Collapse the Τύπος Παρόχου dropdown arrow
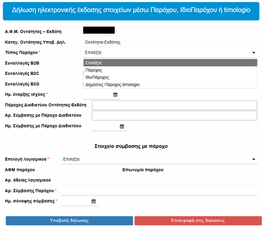The image size is (262, 227). coord(253,53)
